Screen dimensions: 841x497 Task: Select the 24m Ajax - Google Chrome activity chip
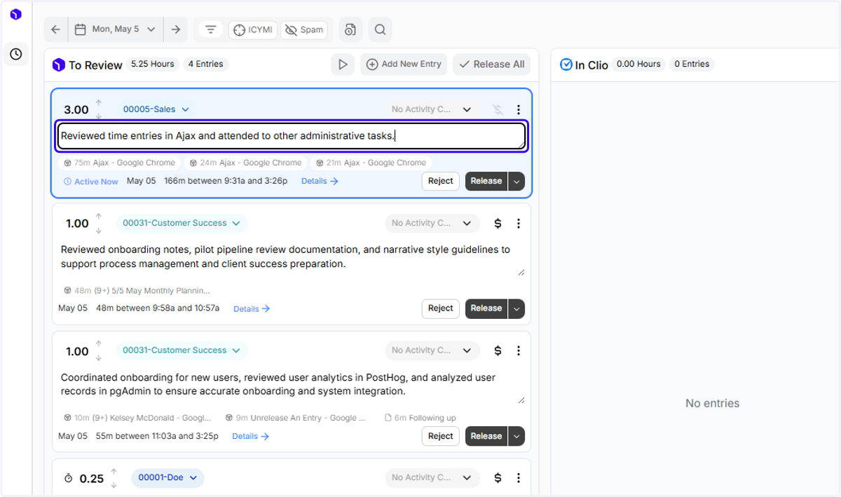(x=245, y=163)
